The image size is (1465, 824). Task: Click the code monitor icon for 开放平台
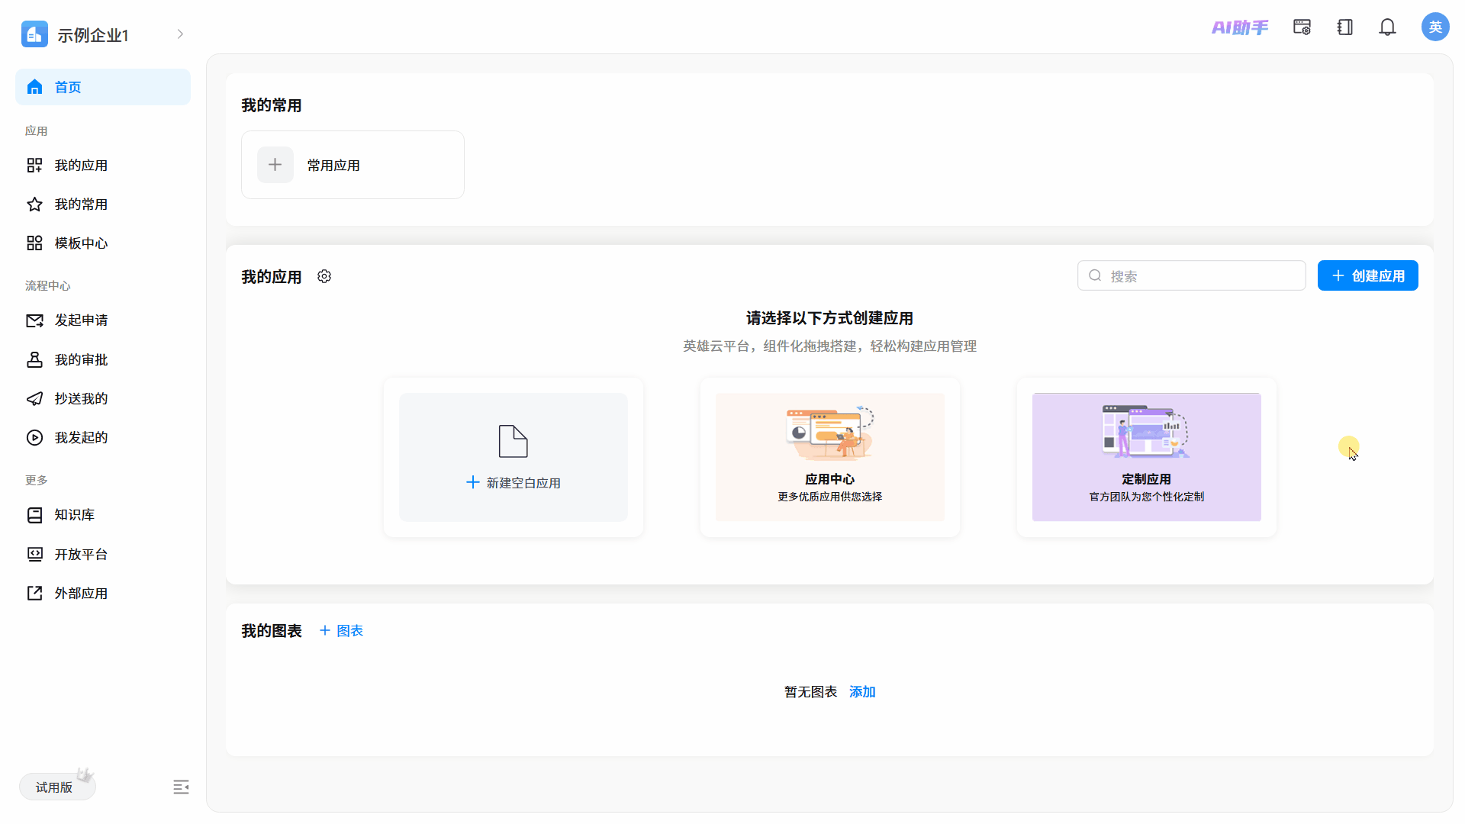tap(34, 555)
